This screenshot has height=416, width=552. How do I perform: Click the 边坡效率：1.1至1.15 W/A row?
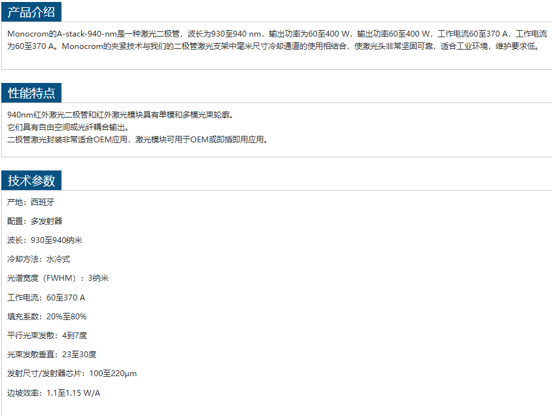click(x=54, y=393)
